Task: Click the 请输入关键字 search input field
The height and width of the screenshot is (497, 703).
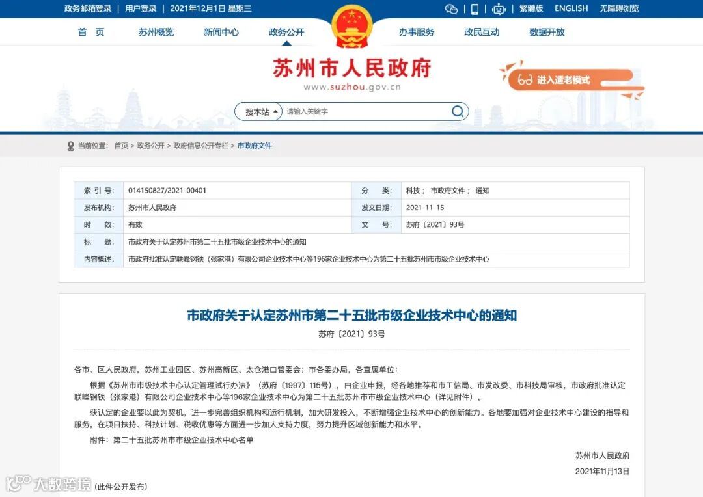Action: [x=365, y=112]
